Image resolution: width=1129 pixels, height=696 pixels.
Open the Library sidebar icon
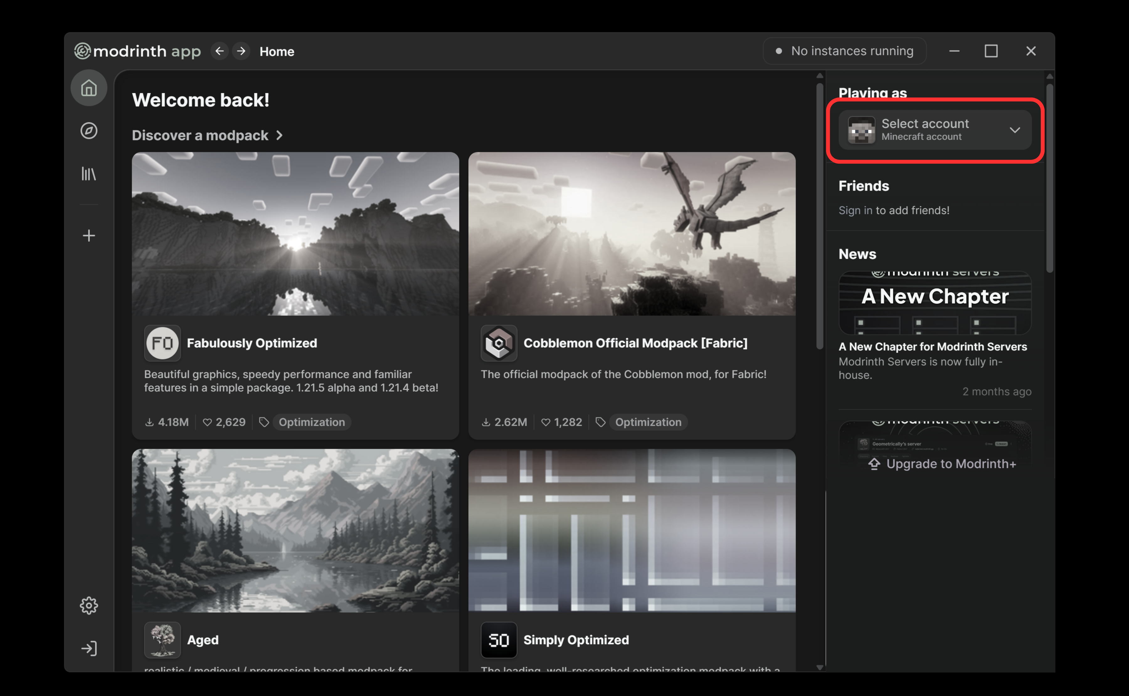(x=88, y=174)
